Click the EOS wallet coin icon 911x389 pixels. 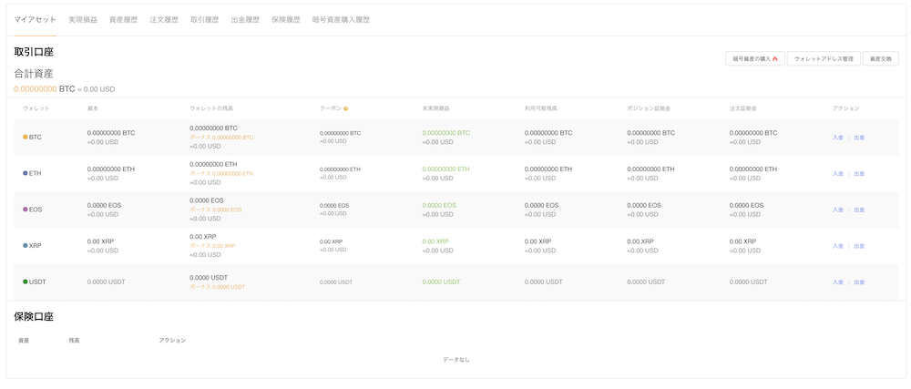pyautogui.click(x=26, y=210)
